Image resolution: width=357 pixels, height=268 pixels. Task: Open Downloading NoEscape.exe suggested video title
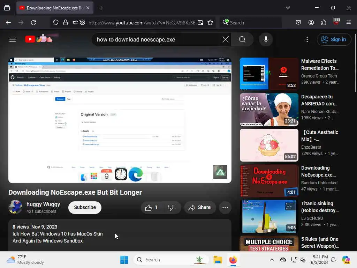tap(318, 171)
